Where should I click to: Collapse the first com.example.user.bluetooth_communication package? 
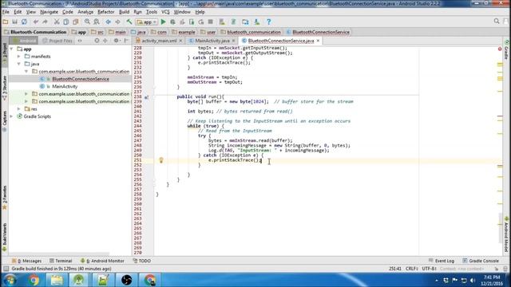tap(26, 71)
